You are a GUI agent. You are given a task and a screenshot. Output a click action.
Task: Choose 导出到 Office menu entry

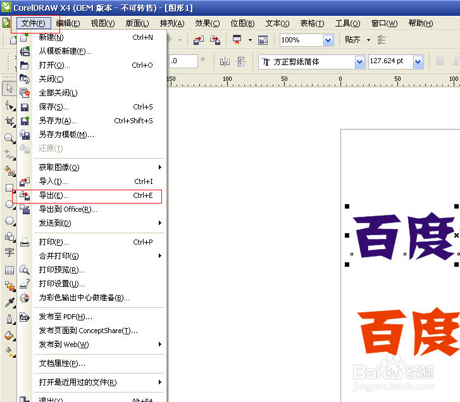pos(92,209)
